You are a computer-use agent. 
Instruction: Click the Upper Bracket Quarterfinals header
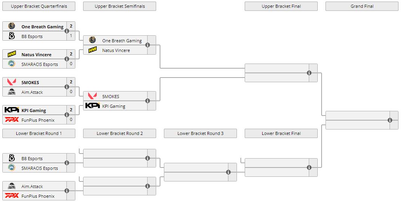pos(39,6)
